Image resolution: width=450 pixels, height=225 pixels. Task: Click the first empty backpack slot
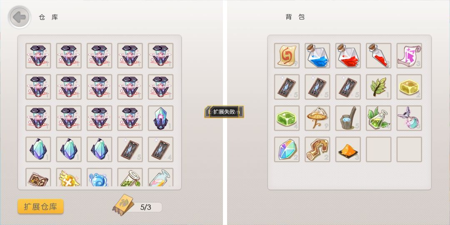click(x=378, y=150)
